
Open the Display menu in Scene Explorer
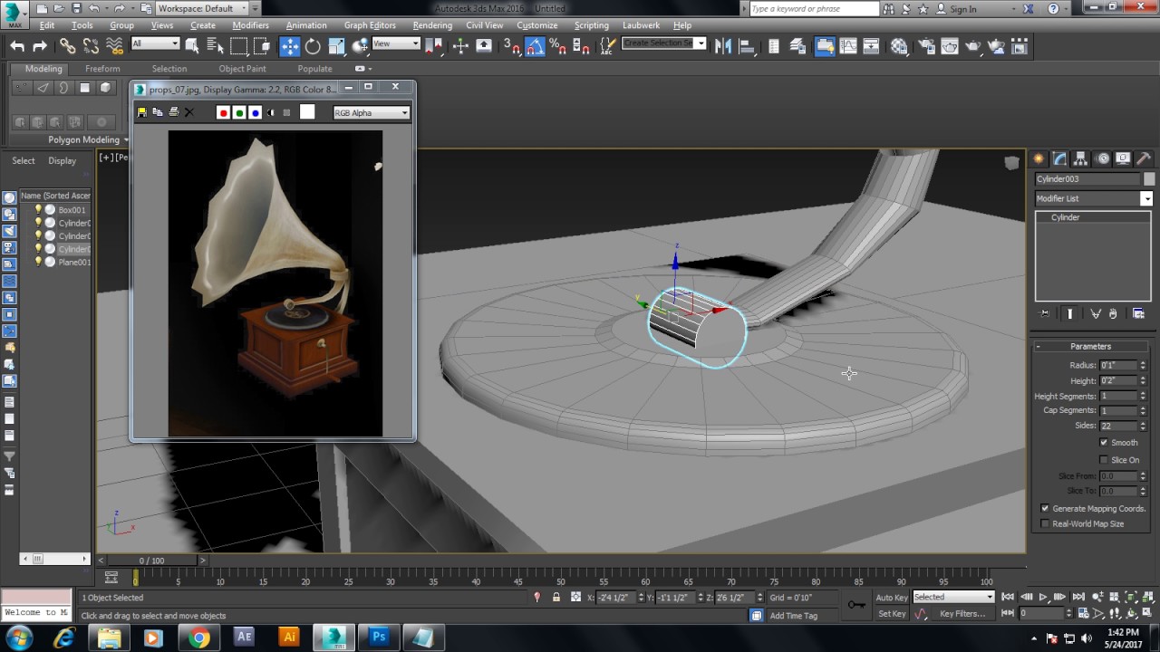(x=63, y=160)
